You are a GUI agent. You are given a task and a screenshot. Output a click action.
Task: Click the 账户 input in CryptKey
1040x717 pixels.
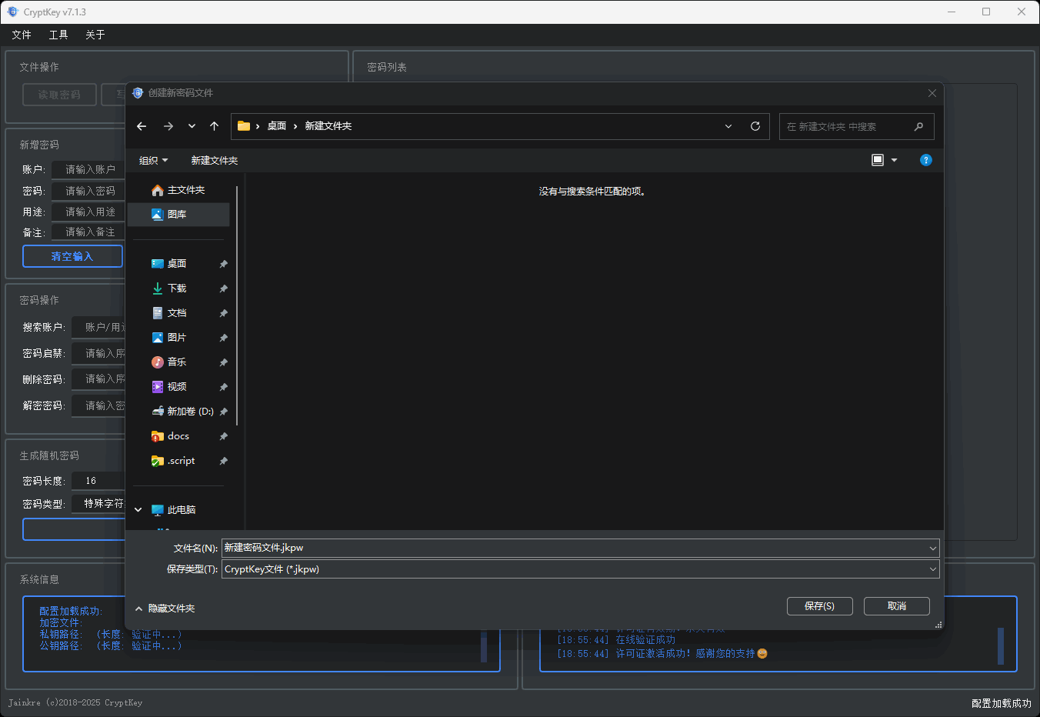click(88, 169)
